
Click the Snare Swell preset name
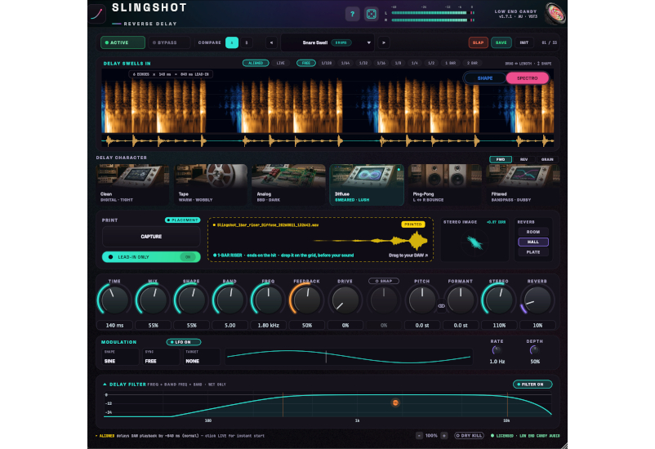pos(315,42)
